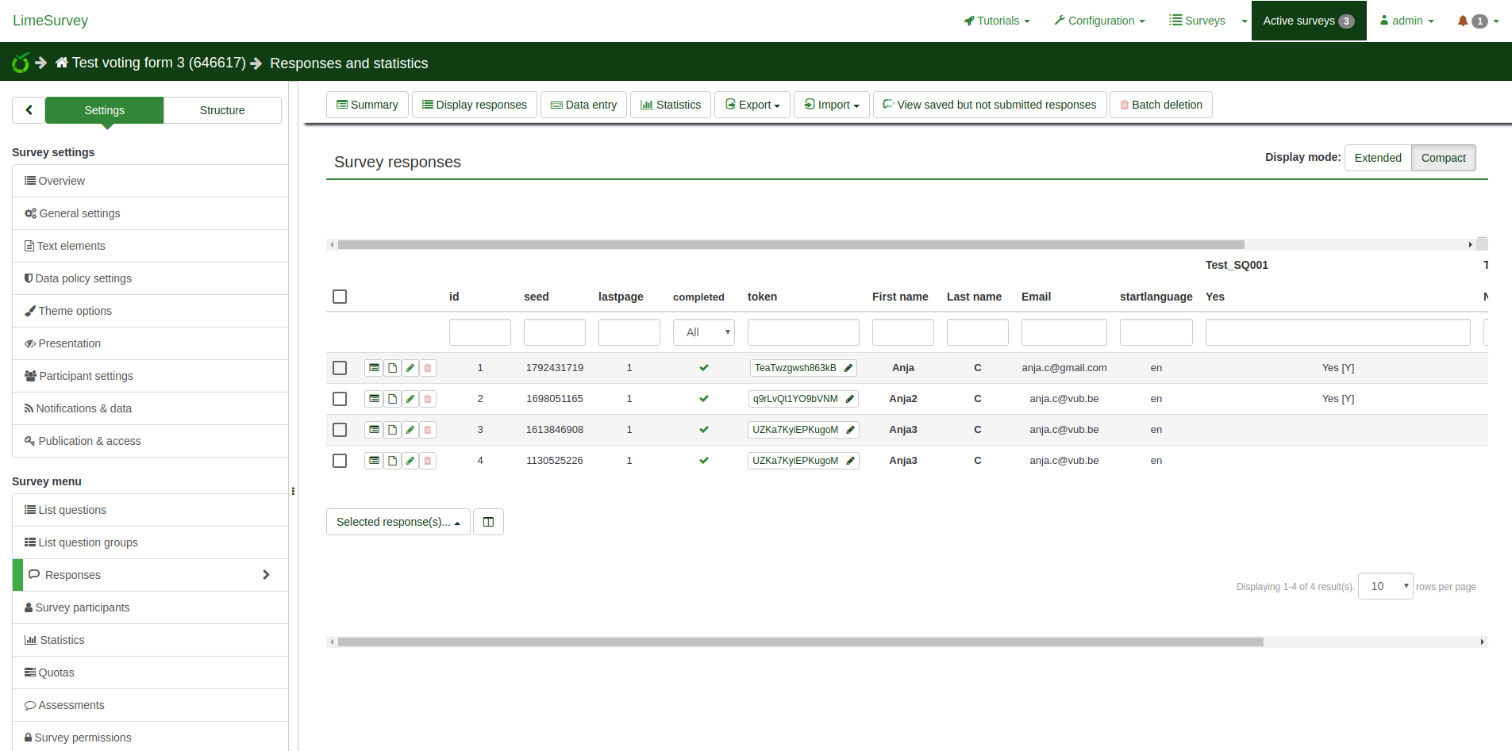Open the completed filter dropdown showing All
This screenshot has height=751, width=1512.
pyautogui.click(x=703, y=332)
